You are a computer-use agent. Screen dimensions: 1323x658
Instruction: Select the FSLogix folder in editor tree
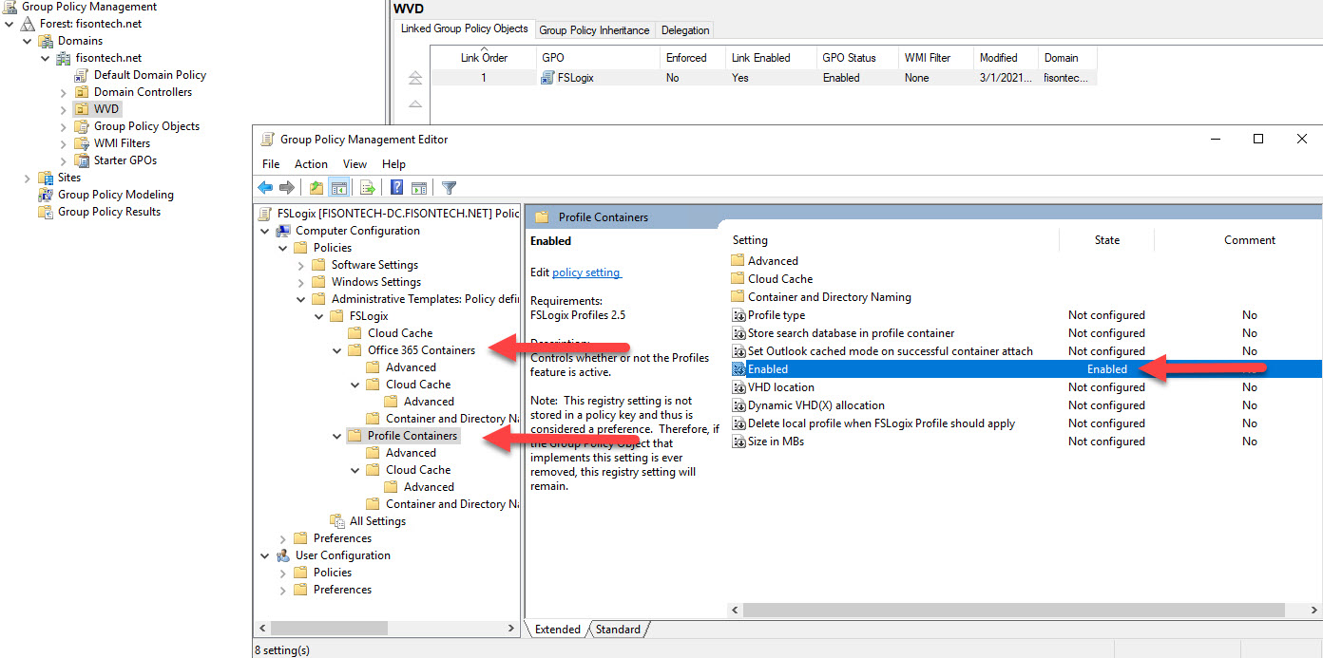pos(369,316)
